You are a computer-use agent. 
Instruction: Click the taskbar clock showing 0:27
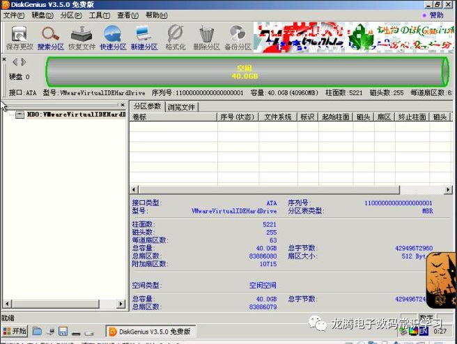tap(440, 331)
